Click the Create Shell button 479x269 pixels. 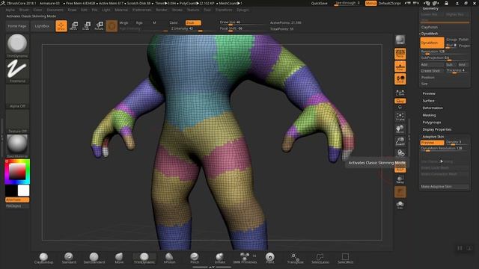click(x=432, y=71)
